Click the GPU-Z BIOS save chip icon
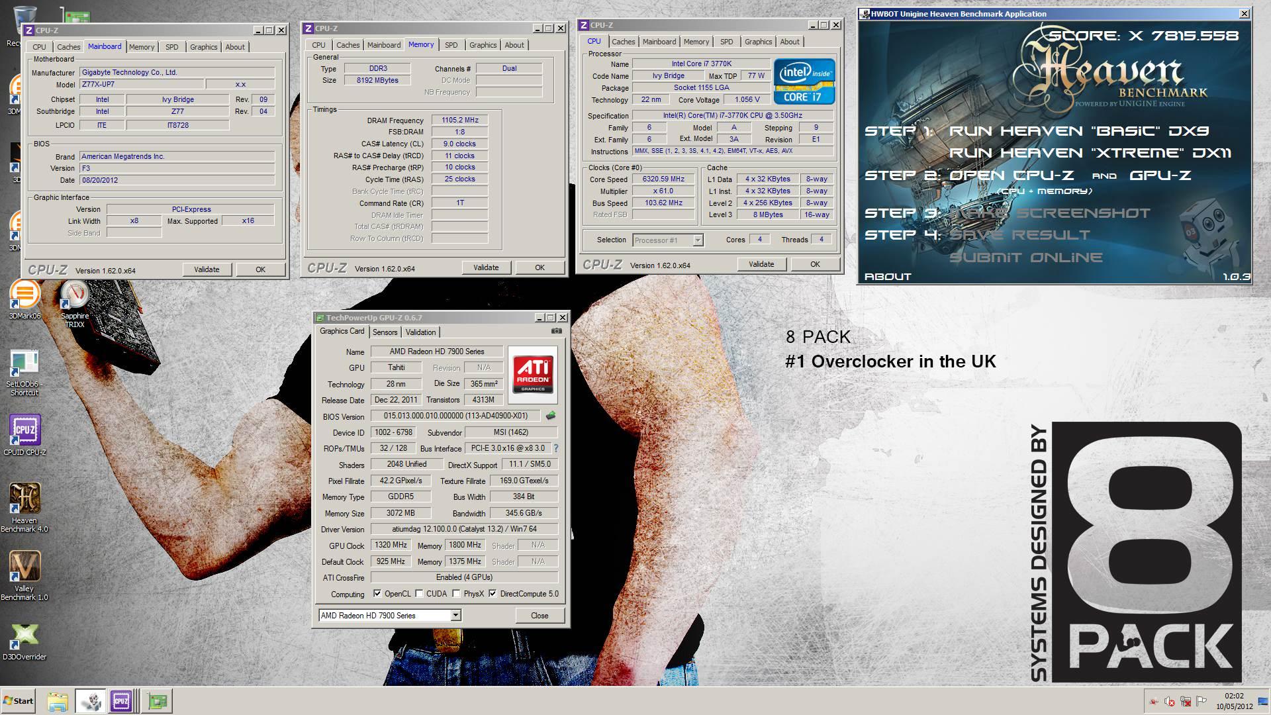The width and height of the screenshot is (1271, 715). click(x=550, y=416)
